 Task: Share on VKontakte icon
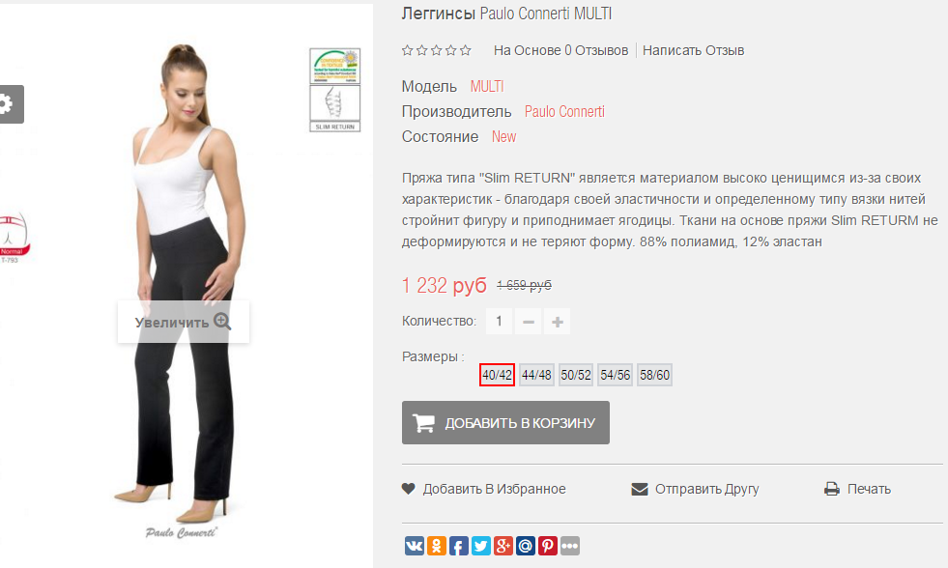[415, 546]
